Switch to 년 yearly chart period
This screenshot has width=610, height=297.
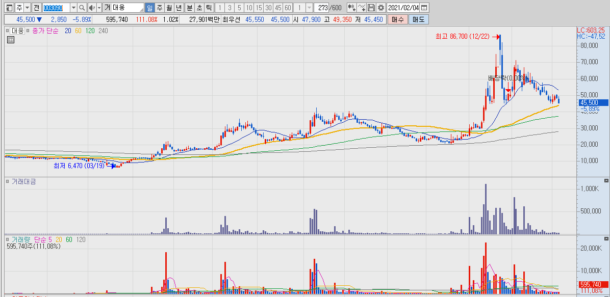coord(179,7)
